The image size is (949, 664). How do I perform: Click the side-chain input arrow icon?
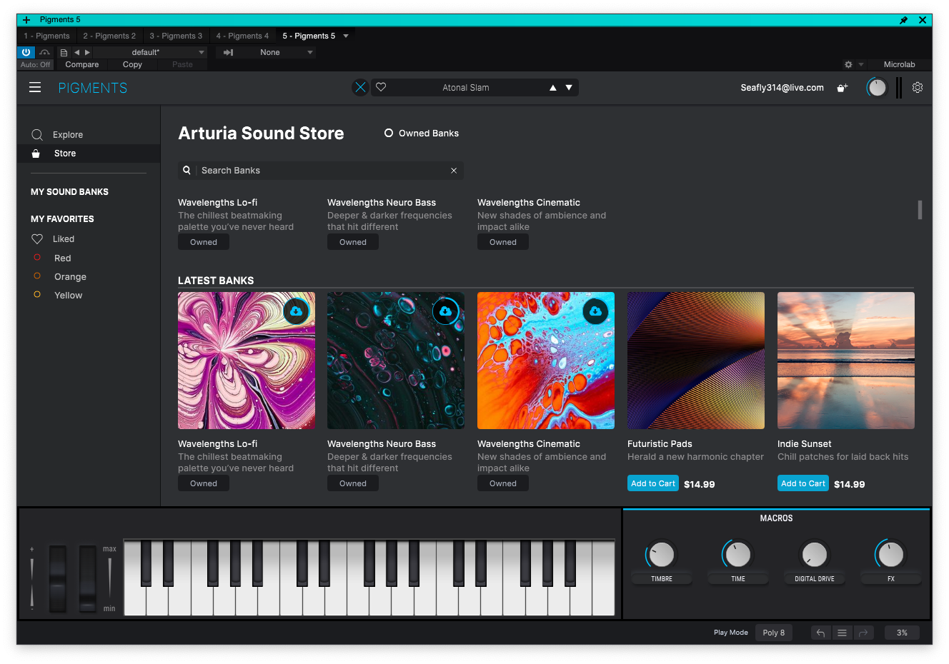click(228, 52)
